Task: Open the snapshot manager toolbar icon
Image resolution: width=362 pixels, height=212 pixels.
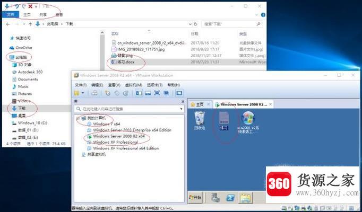Action: click(x=125, y=93)
